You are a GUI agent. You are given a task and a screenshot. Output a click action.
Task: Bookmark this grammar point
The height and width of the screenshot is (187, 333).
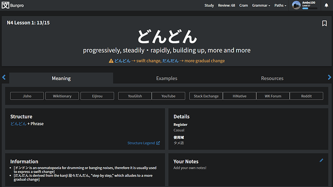(x=324, y=23)
